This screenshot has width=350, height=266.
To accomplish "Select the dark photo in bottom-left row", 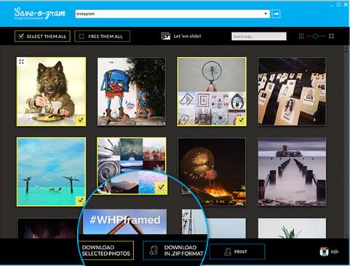I will click(48, 228).
